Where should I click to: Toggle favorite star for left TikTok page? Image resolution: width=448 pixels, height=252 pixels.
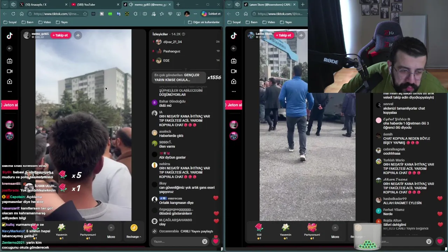pyautogui.click(x=85, y=14)
